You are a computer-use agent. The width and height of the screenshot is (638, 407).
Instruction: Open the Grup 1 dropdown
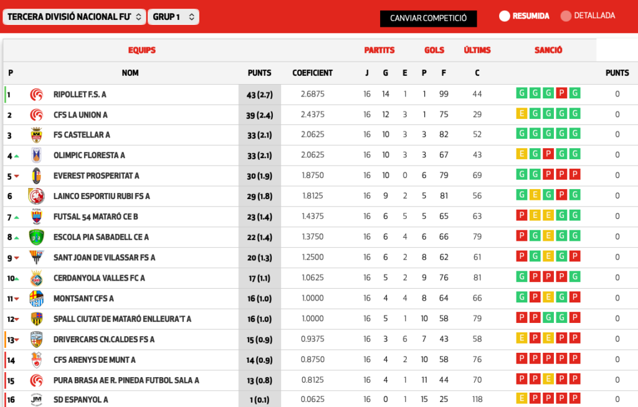click(173, 17)
